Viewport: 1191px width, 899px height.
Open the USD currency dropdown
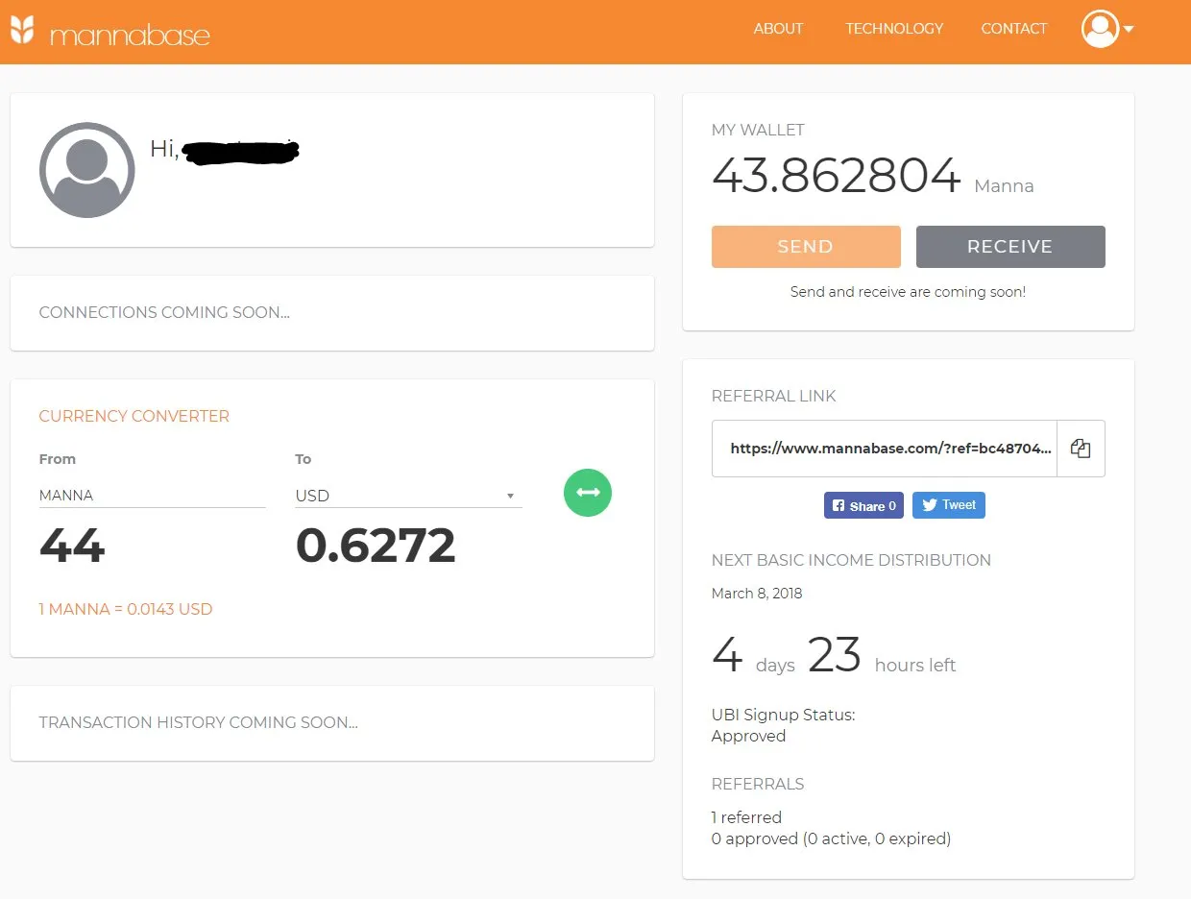[x=408, y=496]
